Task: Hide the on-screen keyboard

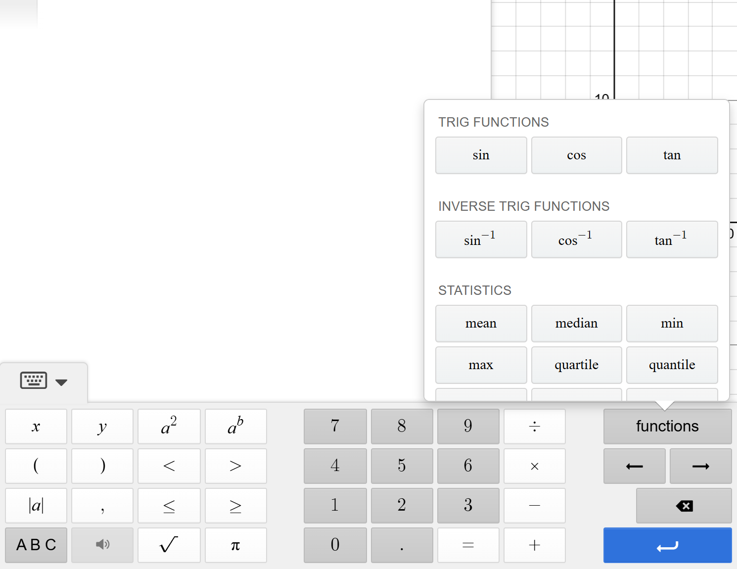Action: 33,380
